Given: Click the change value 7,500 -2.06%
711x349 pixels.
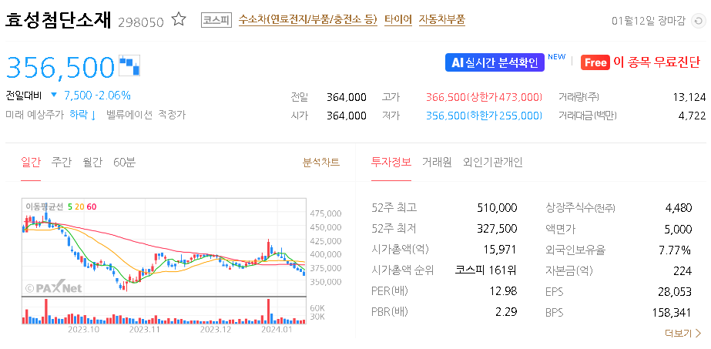Looking at the screenshot, I should pyautogui.click(x=97, y=96).
